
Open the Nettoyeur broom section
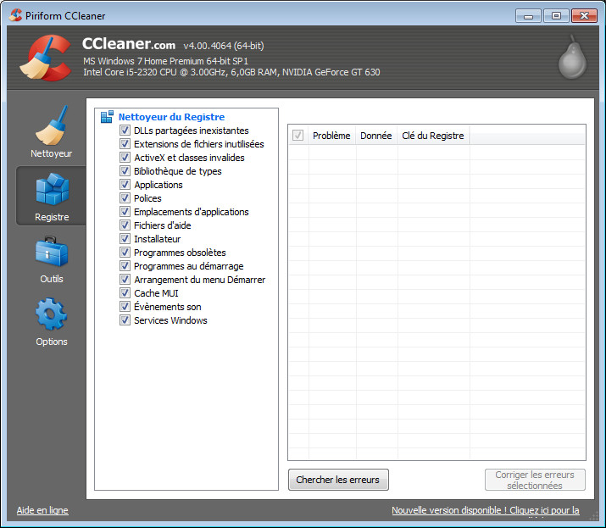click(51, 125)
